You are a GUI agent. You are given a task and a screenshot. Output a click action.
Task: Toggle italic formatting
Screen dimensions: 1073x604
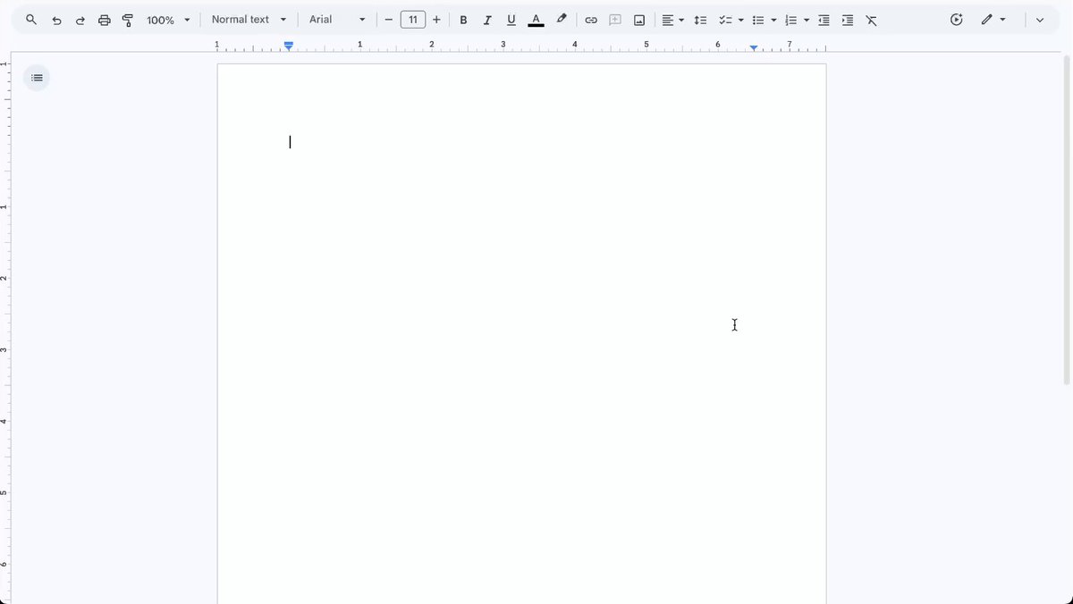(487, 20)
